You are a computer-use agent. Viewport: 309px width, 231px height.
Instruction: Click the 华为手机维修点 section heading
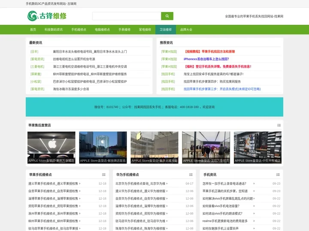(x=127, y=175)
